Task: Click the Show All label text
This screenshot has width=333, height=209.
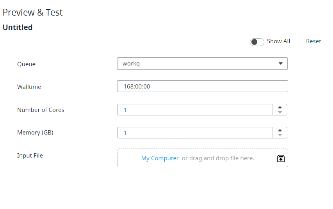Action: pyautogui.click(x=278, y=41)
